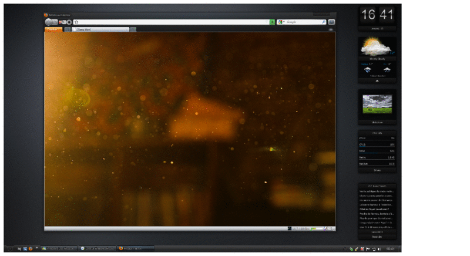Image resolution: width=470 pixels, height=256 pixels.
Task: Open the first headline in the news feed gadget
Action: (x=377, y=191)
